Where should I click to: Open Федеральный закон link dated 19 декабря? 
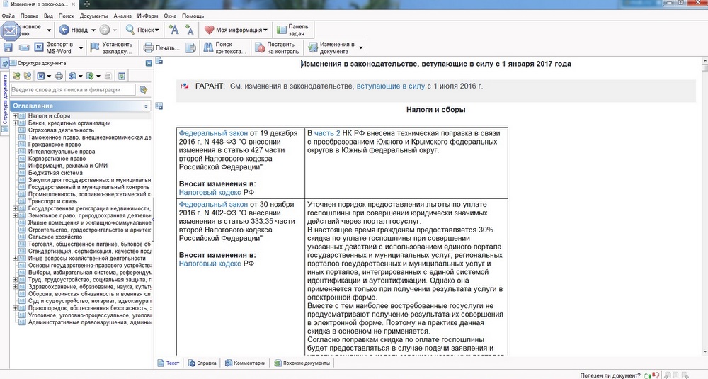point(213,133)
